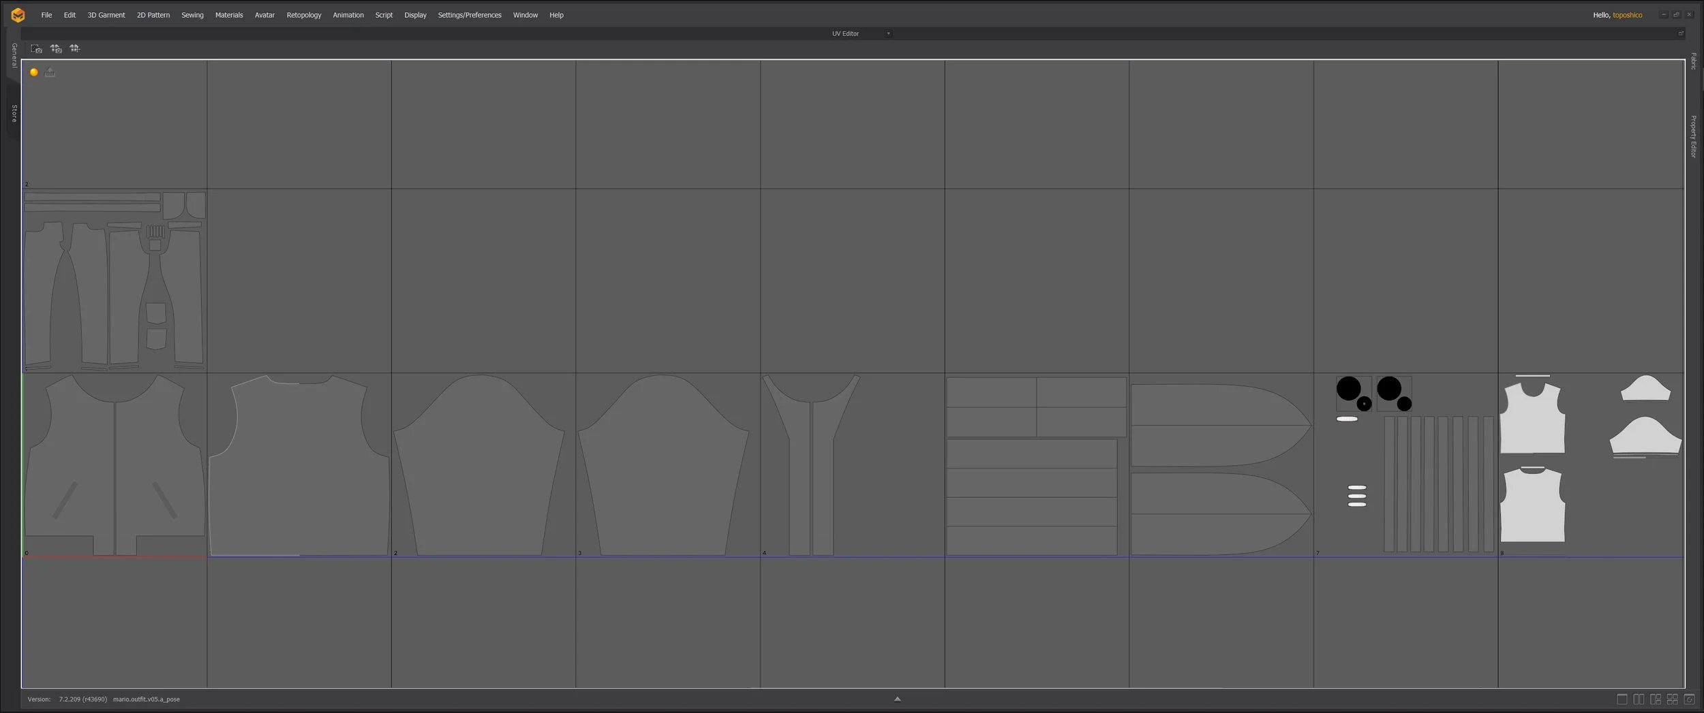Restore down the application window
The height and width of the screenshot is (713, 1704).
pos(1677,15)
